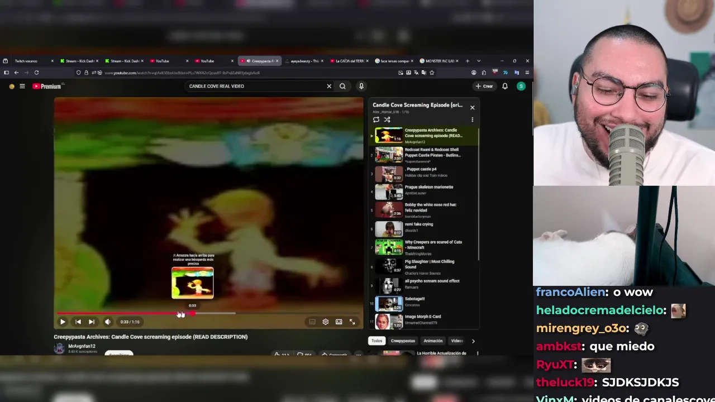Open Bobby the white nose red hat video
Image resolution: width=715 pixels, height=402 pixels.
(x=423, y=209)
